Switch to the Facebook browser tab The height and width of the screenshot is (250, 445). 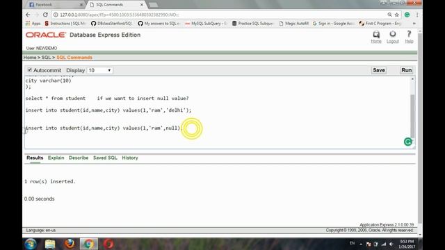tap(56, 5)
